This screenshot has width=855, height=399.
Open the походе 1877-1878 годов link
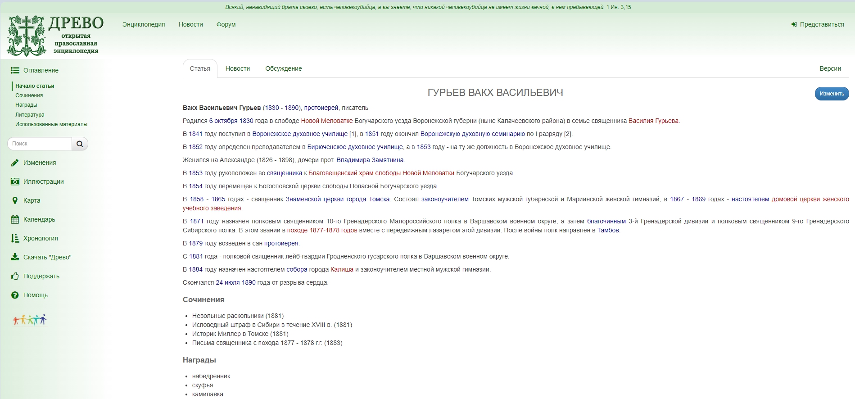[x=322, y=230]
